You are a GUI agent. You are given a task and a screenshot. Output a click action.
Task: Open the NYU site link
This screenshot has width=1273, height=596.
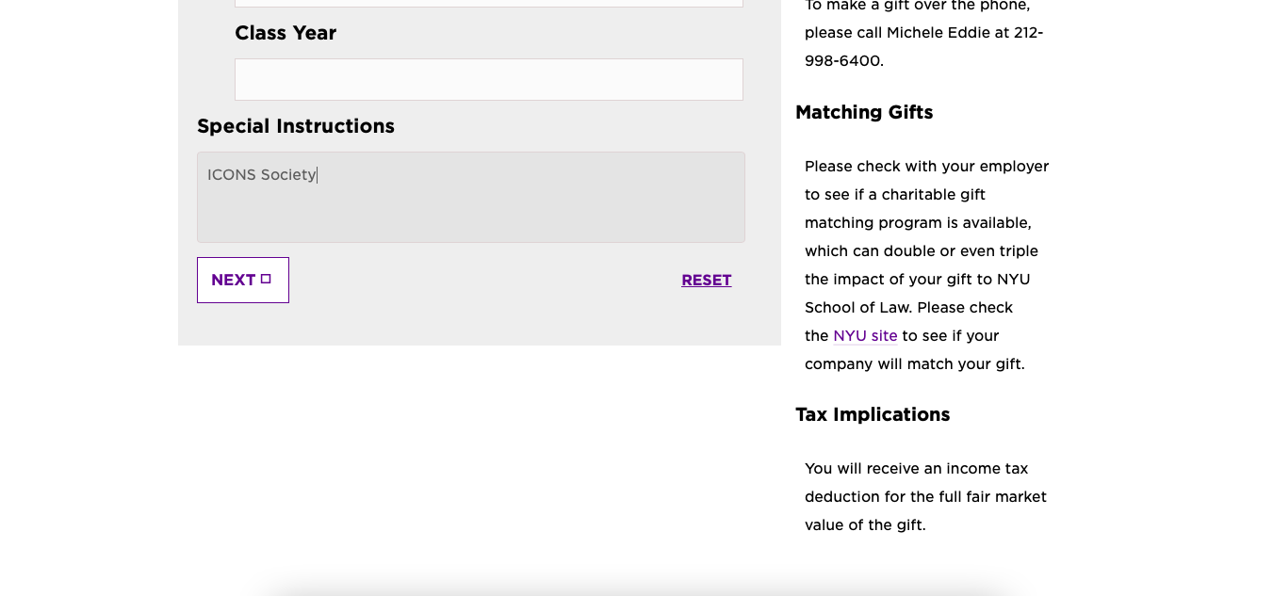(x=865, y=335)
